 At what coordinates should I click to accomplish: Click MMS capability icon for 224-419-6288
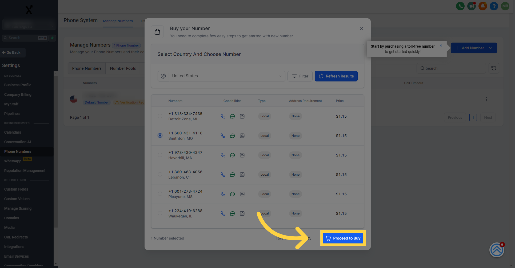point(242,213)
